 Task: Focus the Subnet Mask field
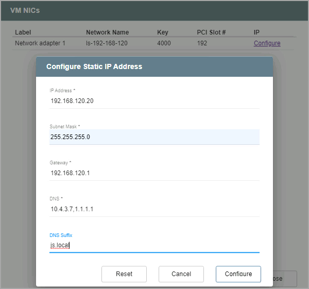[x=154, y=137]
